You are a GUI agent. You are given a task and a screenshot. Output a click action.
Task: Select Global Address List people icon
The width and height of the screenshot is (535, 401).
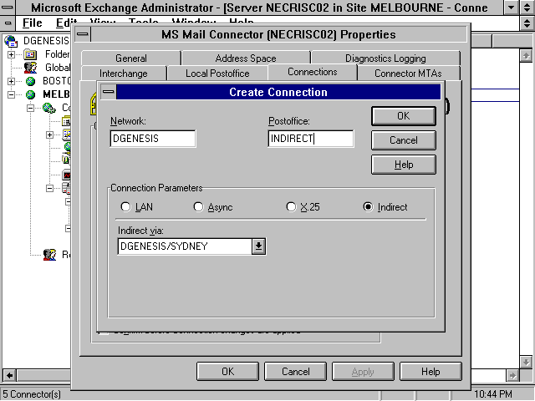pos(30,68)
